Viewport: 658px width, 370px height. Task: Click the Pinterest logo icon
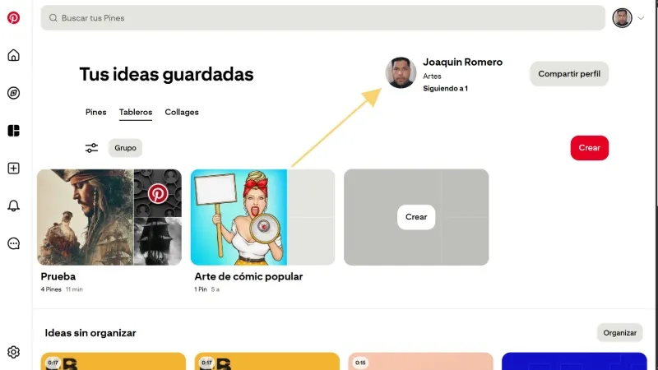click(x=13, y=17)
